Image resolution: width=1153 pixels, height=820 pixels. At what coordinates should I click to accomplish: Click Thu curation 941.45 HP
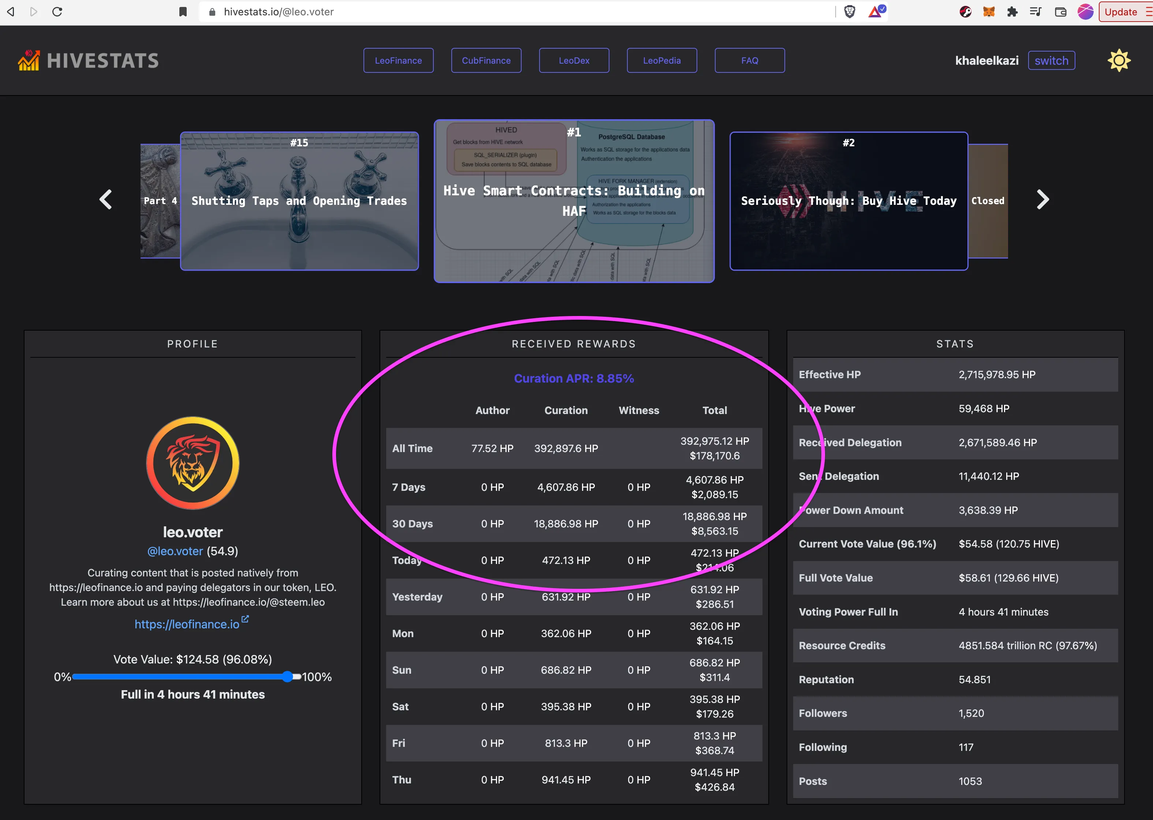pos(566,780)
